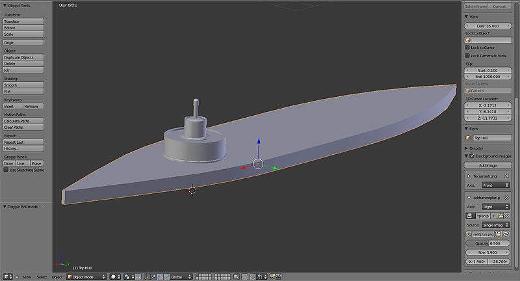Open the Axis Right dropdown

tap(495, 207)
